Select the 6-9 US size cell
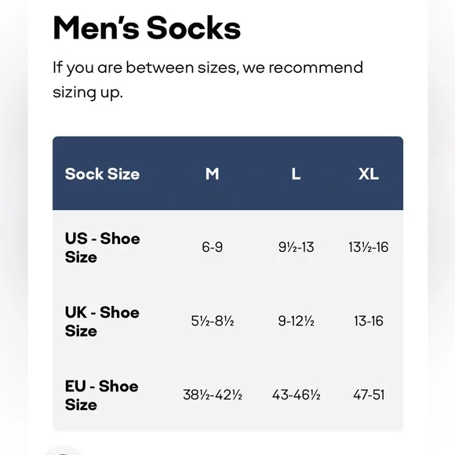The height and width of the screenshot is (455, 455). click(x=212, y=247)
